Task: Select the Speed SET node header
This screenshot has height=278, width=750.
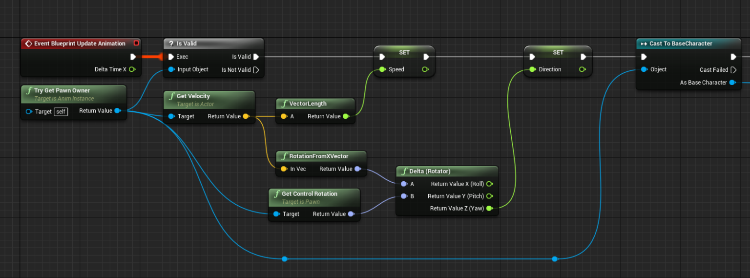Action: pyautogui.click(x=404, y=52)
